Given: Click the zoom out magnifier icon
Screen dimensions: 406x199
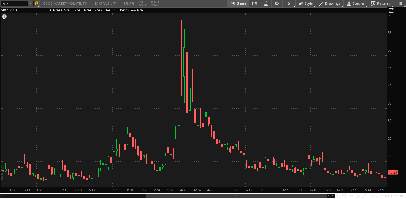Looking at the screenshot, I should (x=338, y=196).
